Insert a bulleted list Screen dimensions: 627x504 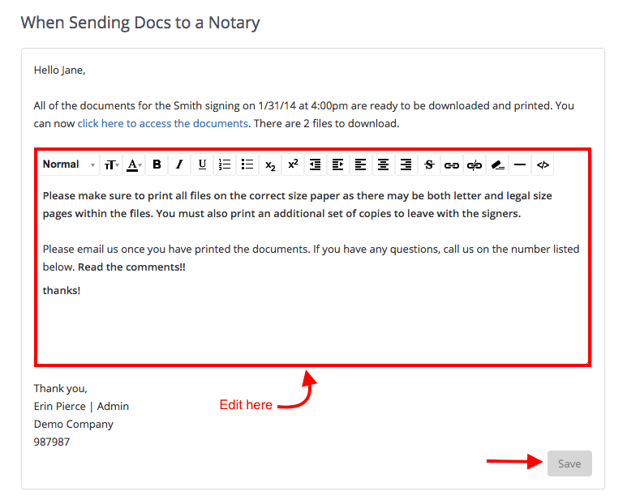247,164
